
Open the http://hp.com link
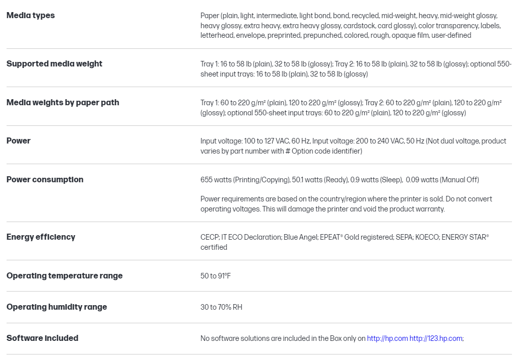pyautogui.click(x=387, y=338)
